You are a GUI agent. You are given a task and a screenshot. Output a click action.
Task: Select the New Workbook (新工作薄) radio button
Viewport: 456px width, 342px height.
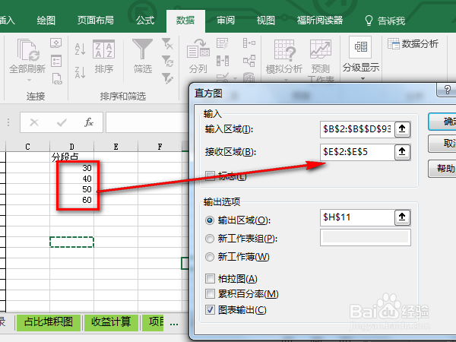pos(210,257)
